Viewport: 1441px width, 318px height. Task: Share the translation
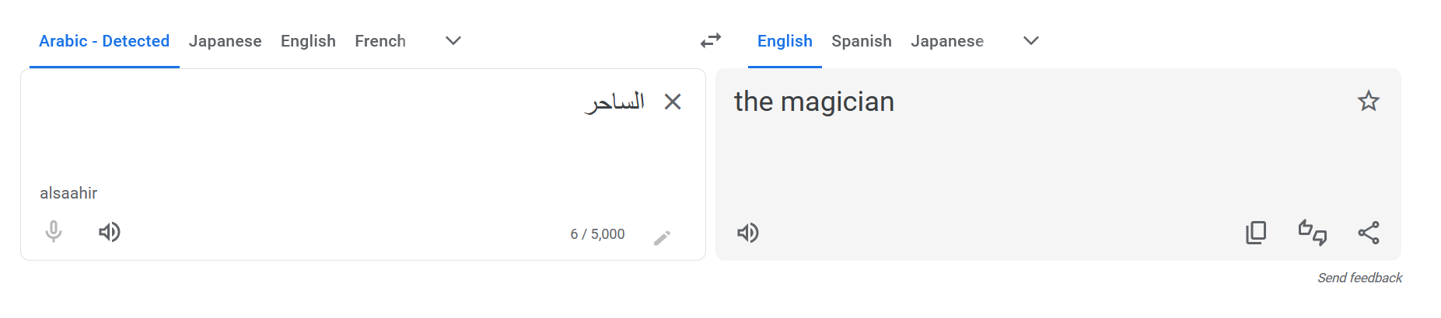1369,233
